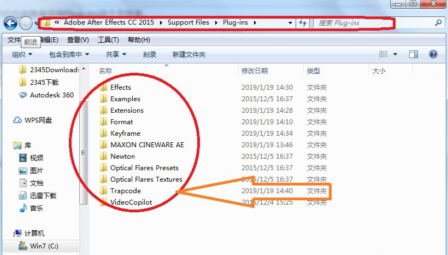Click the address bar folder icon
This screenshot has width=448, height=255.
(x=47, y=23)
